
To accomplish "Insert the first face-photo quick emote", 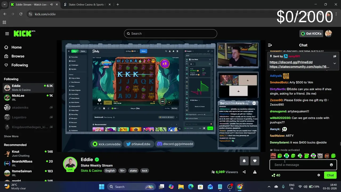I will click(x=273, y=156).
